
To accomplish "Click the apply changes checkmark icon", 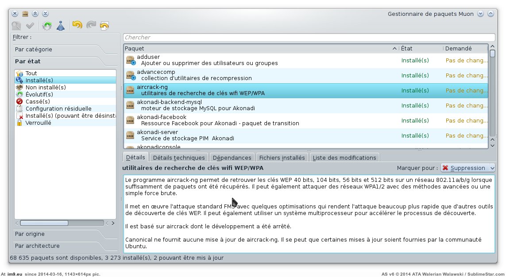I will point(30,26).
